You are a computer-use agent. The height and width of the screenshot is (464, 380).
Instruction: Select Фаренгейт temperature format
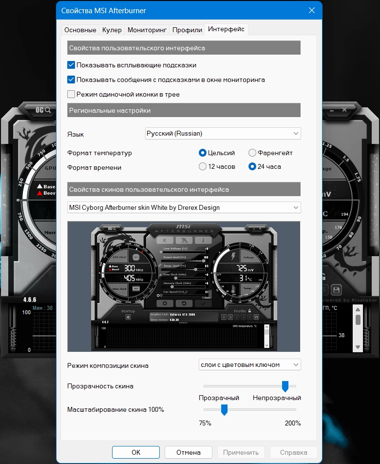coord(252,153)
